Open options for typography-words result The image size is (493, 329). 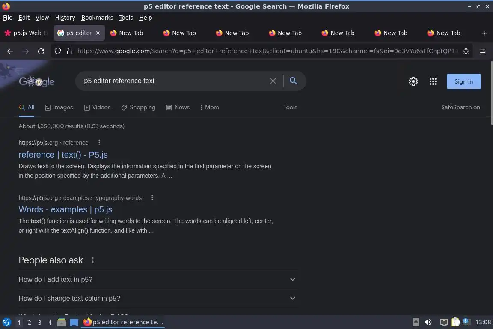coord(152,198)
